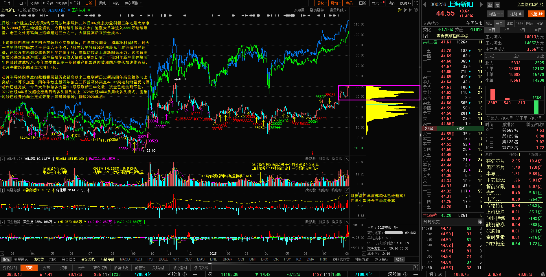Open 沪股通 help question icon
The image size is (546, 277).
[185, 274]
